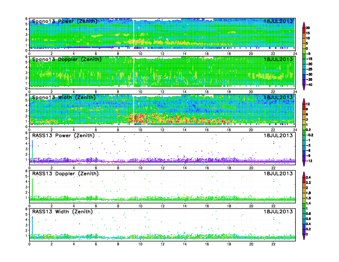339x262 pixels.
Task: Click the "RASS13 Doppler (Zenith)" panel title
Action: [x=65, y=173]
